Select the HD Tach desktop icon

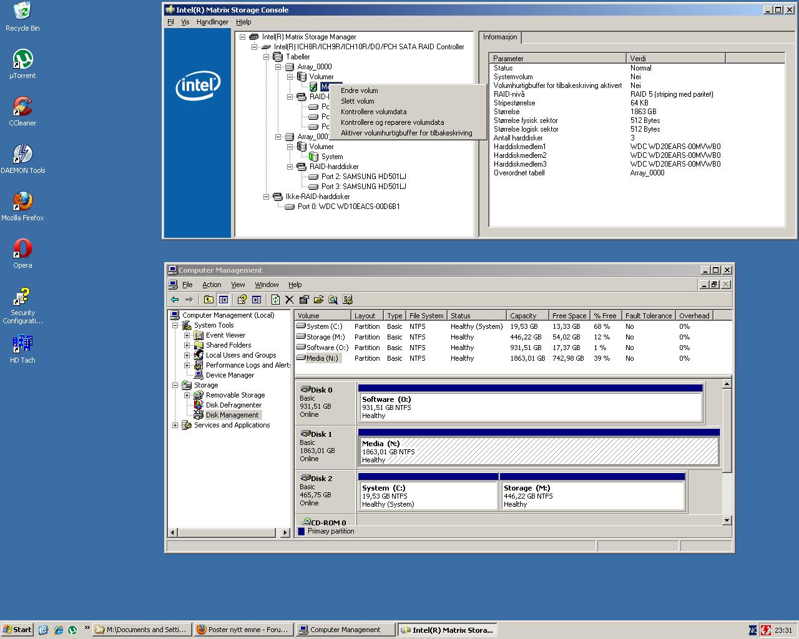pos(22,349)
